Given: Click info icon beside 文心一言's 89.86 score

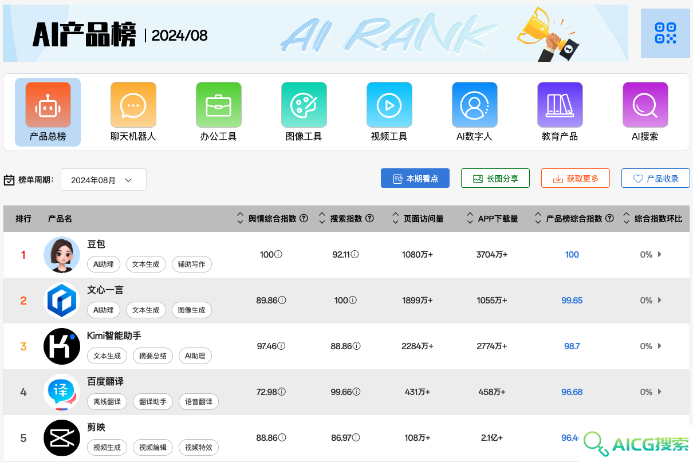Looking at the screenshot, I should pyautogui.click(x=282, y=300).
